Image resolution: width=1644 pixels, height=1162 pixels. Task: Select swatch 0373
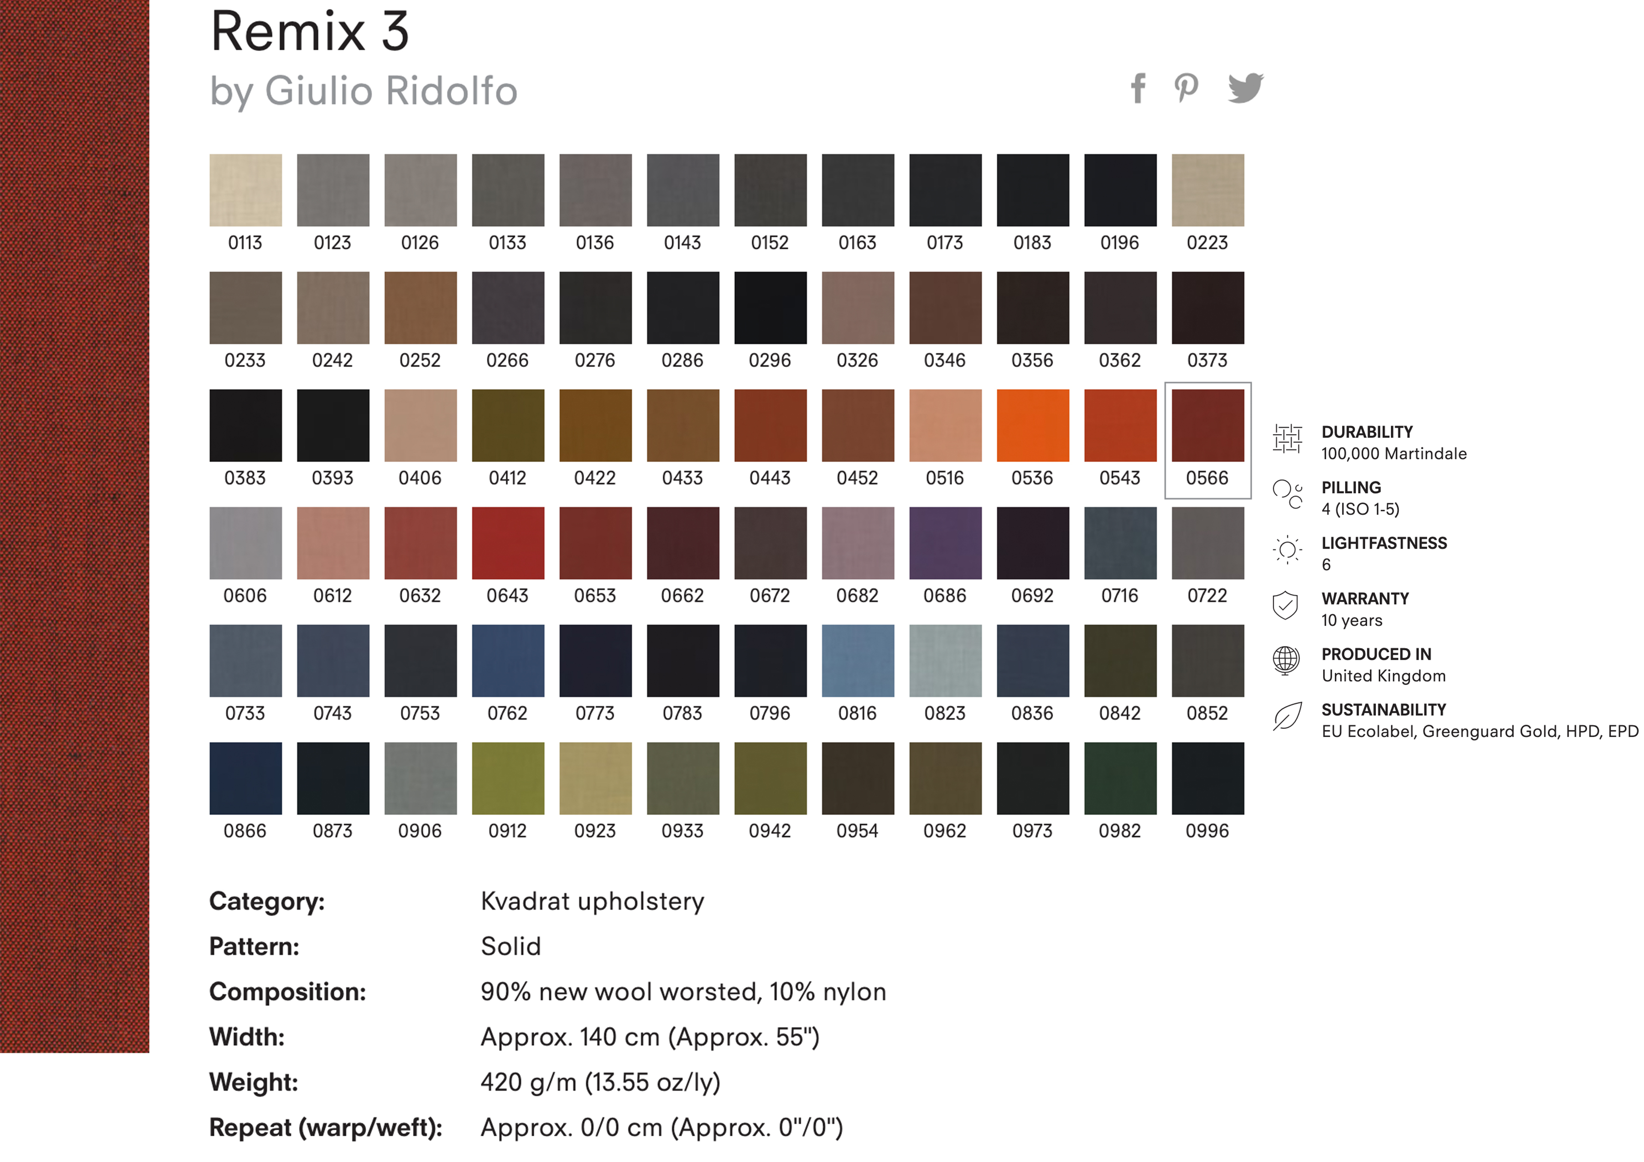point(1207,308)
